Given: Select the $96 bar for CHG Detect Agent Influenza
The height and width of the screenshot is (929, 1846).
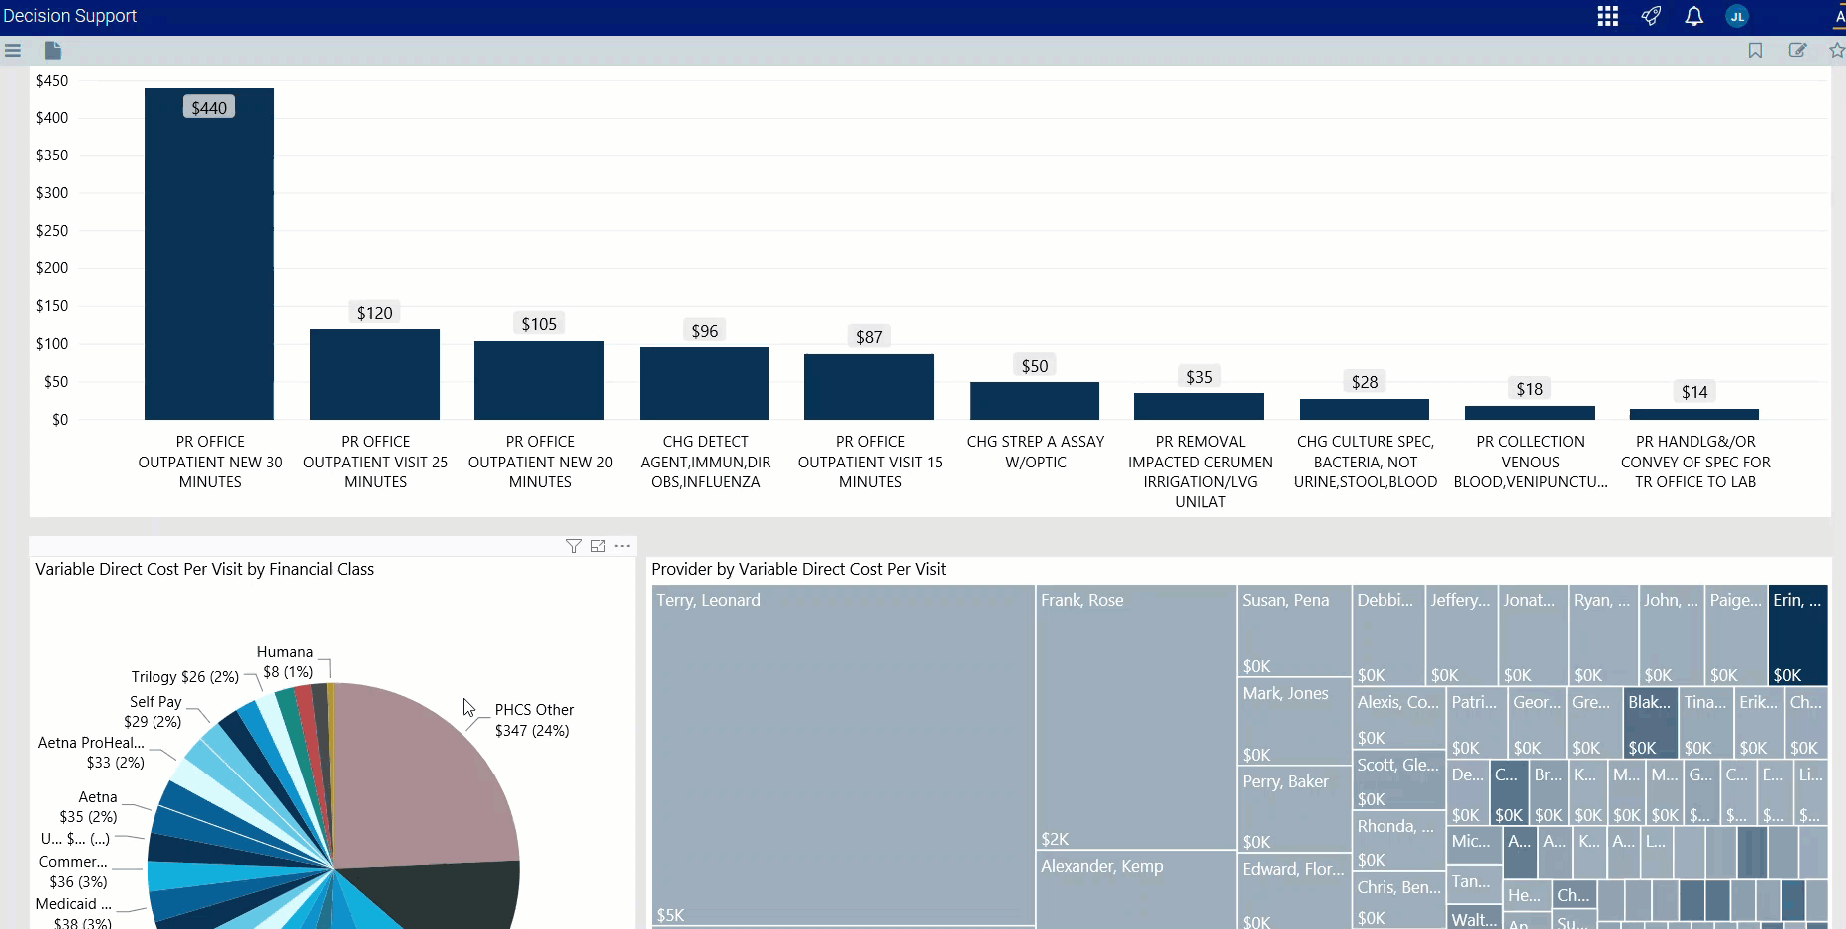Looking at the screenshot, I should [705, 383].
